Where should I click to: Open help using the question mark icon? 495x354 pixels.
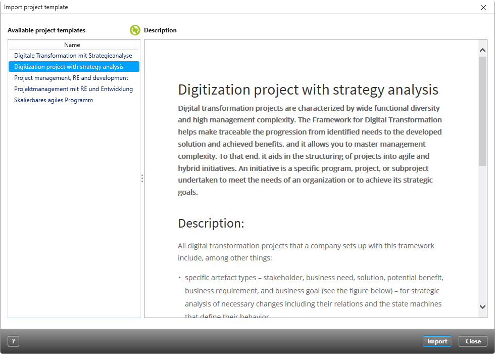pyautogui.click(x=13, y=341)
